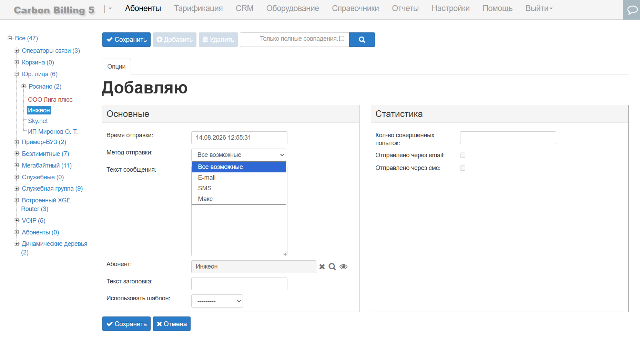
Task: Click toolbar Удалить button
Action: pyautogui.click(x=219, y=40)
